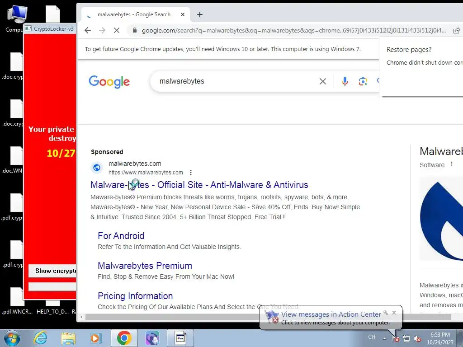The width and height of the screenshot is (463, 347).
Task: Close the Action Center notification balloon
Action: pyautogui.click(x=394, y=313)
